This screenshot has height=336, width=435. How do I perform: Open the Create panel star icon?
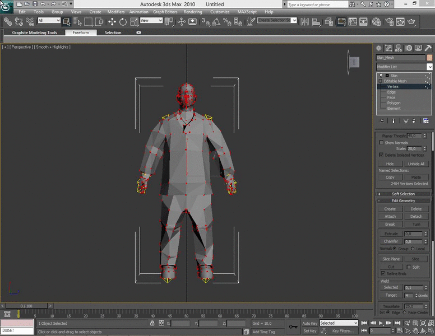(x=379, y=48)
